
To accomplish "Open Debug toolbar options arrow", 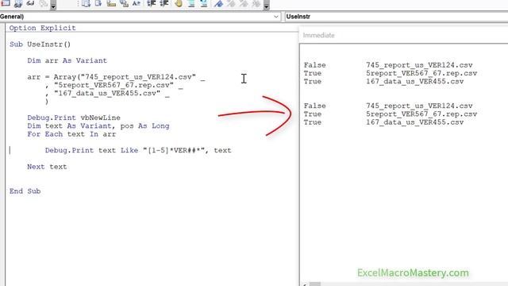I will click(53, 5).
